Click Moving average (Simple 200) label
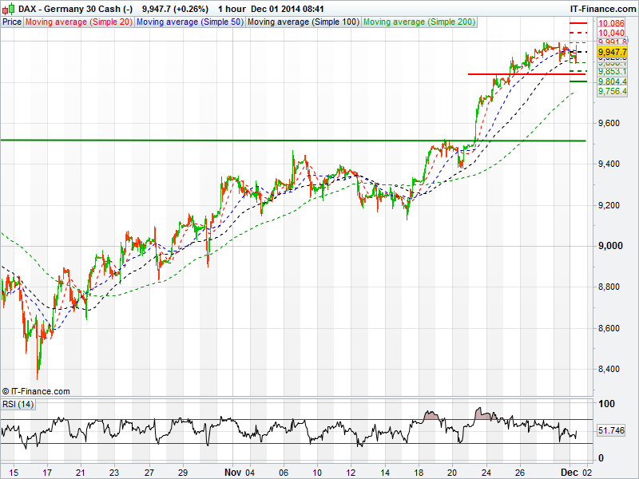This screenshot has height=479, width=639. pyautogui.click(x=418, y=22)
